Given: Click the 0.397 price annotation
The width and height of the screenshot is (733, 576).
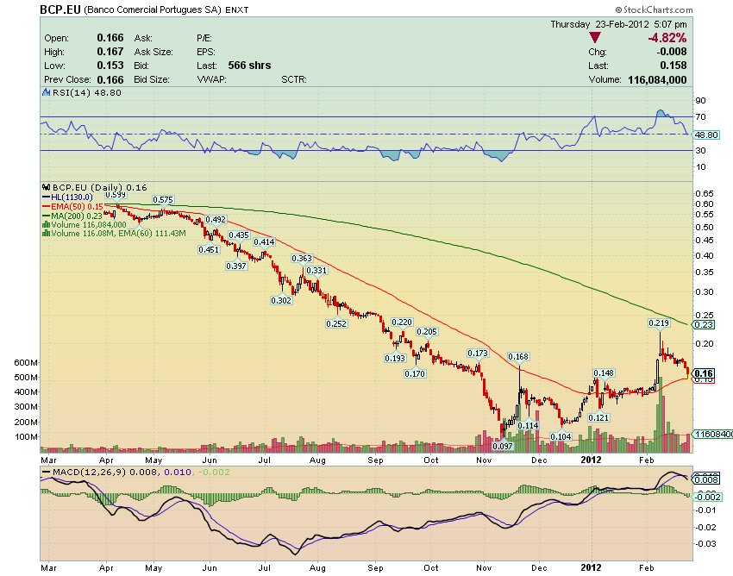Looking at the screenshot, I should click(236, 266).
